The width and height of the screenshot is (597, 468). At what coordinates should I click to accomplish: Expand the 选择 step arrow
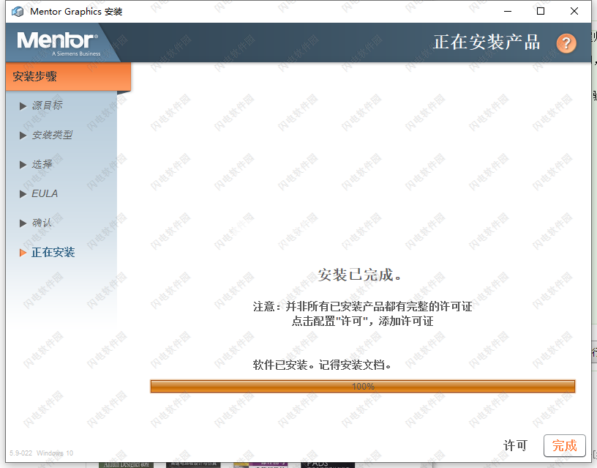23,165
